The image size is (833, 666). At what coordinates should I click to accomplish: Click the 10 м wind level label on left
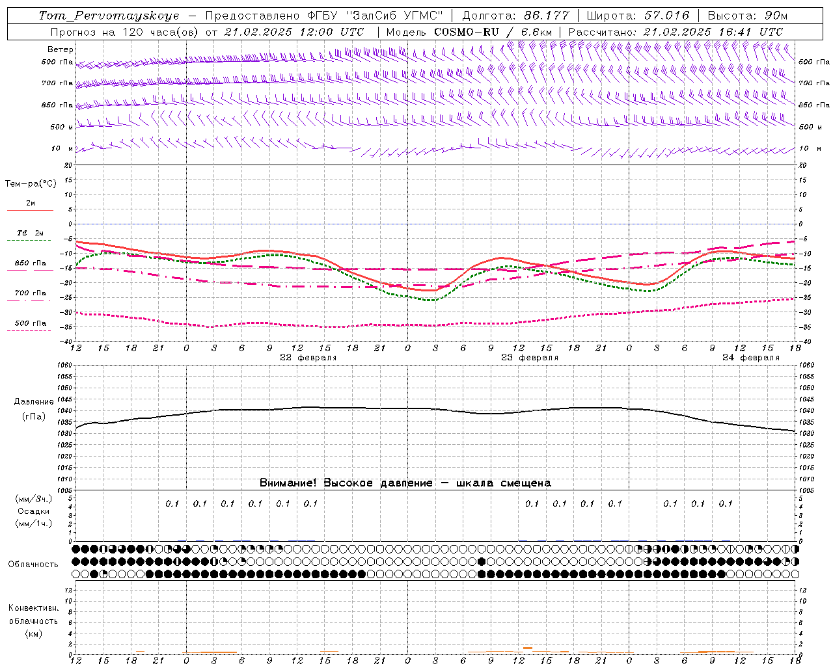coord(62,148)
